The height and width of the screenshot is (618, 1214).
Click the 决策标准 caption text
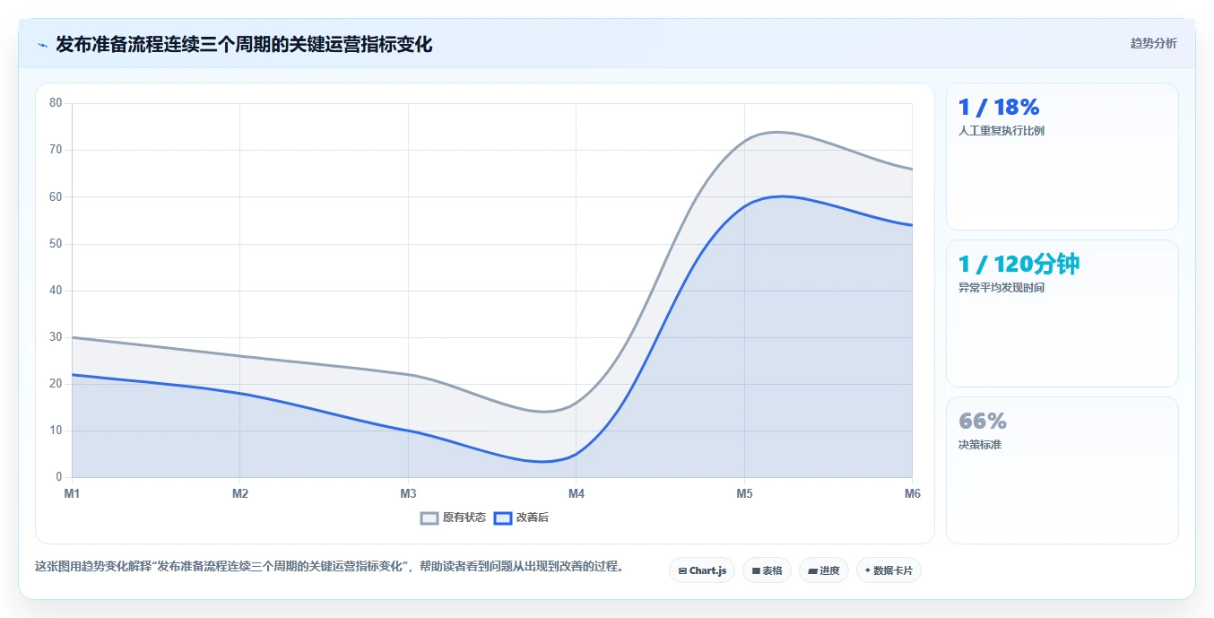point(980,445)
